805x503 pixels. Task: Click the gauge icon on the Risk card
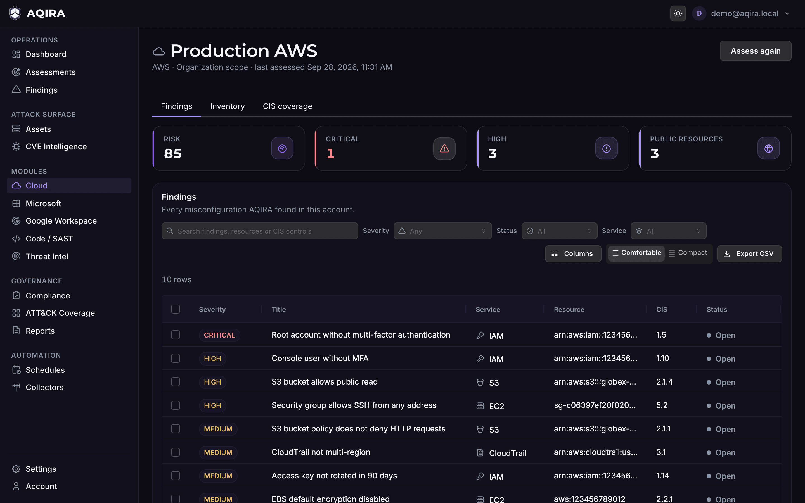[282, 148]
